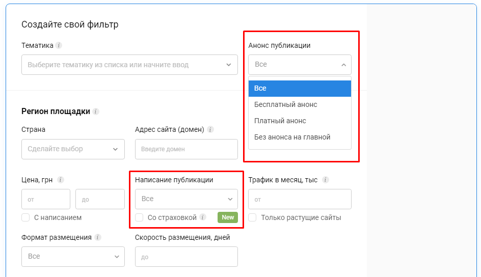Click info icon next to Тематика label
481x277 pixels.
click(x=59, y=45)
